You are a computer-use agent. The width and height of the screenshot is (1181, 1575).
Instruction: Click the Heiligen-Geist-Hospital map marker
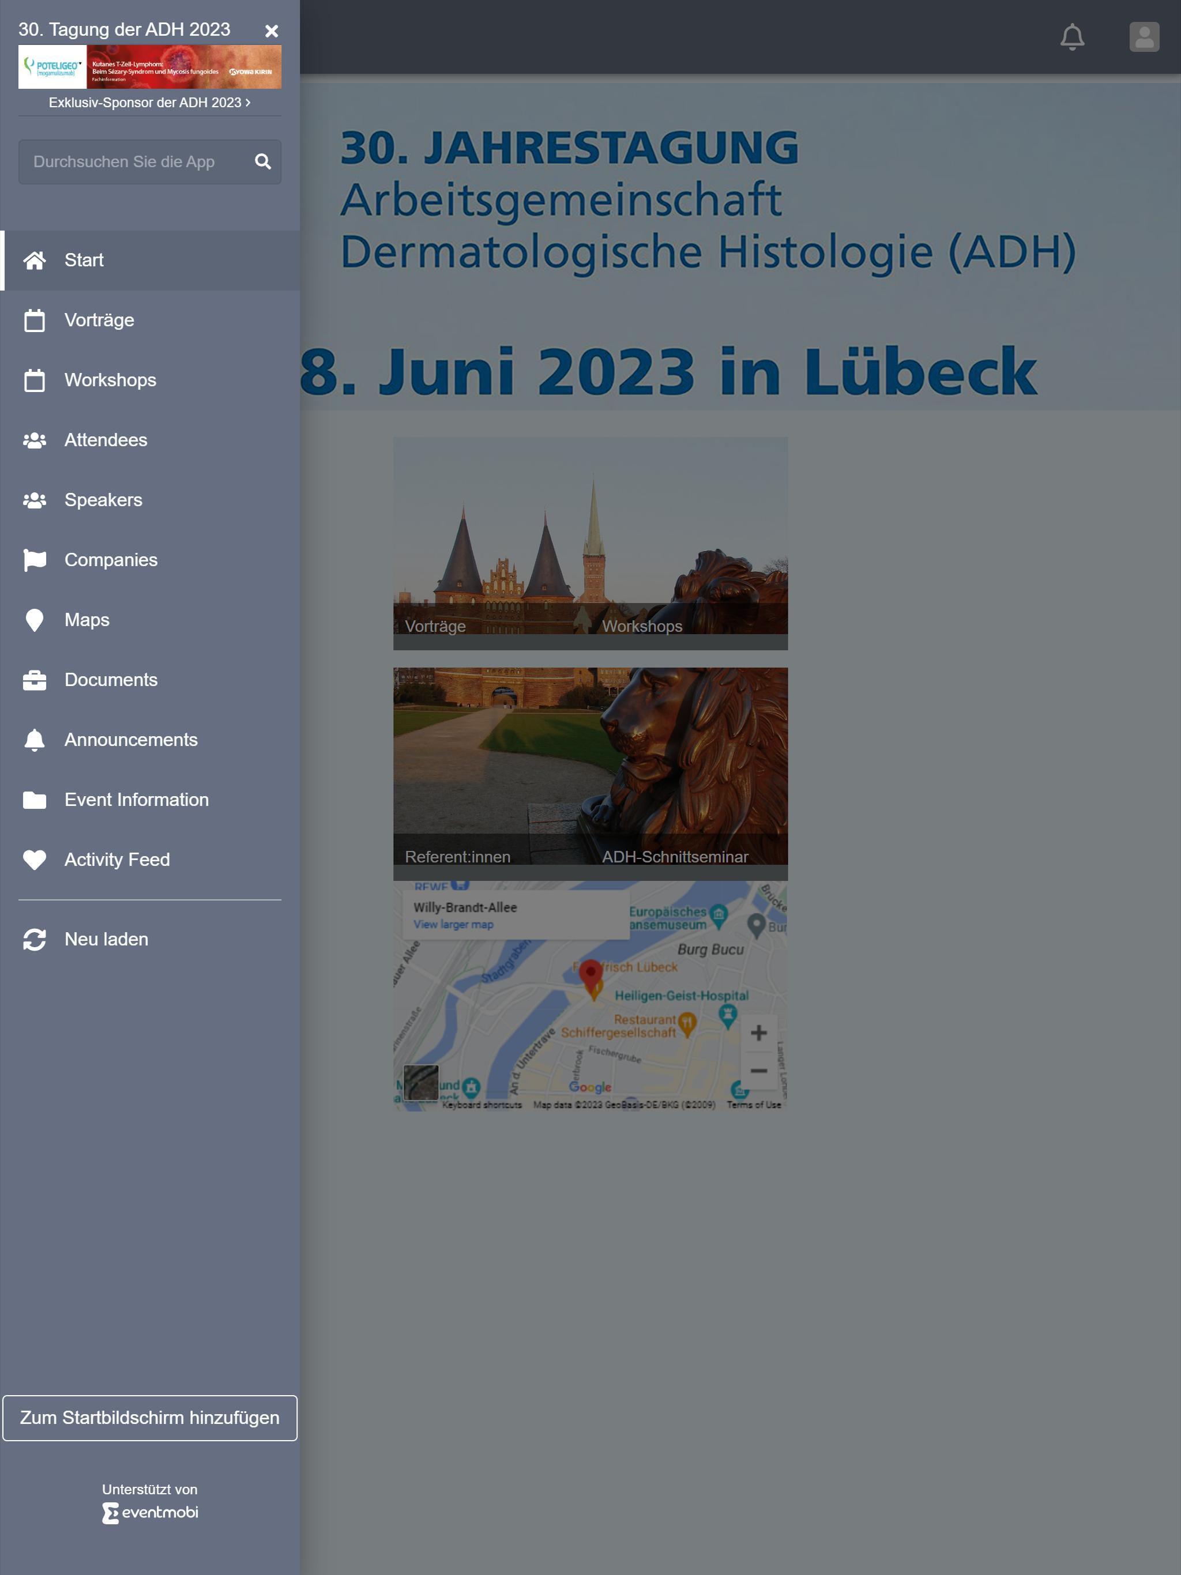click(727, 1016)
